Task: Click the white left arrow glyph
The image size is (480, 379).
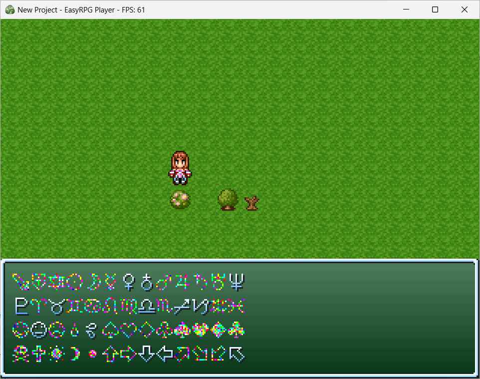Action: click(165, 354)
